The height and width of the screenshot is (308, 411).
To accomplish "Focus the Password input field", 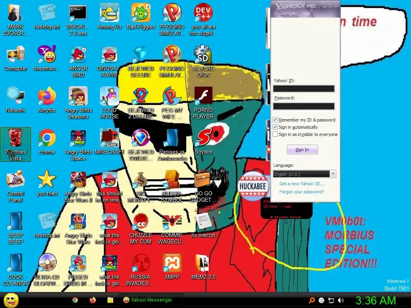I will point(304,106).
